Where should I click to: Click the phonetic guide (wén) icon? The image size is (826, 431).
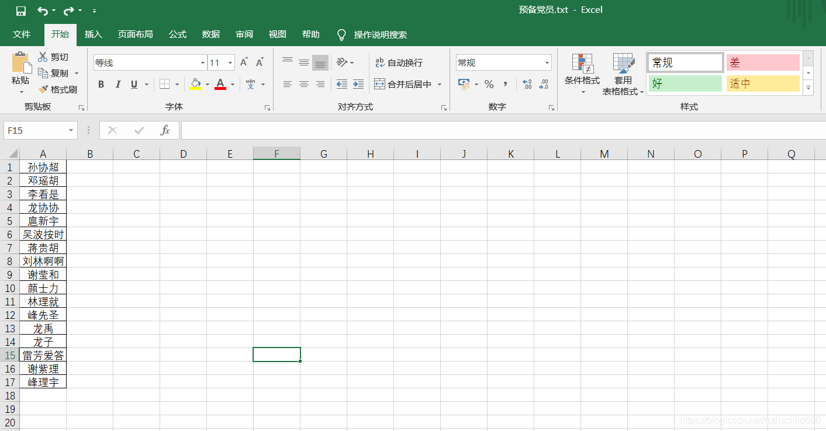tap(250, 84)
